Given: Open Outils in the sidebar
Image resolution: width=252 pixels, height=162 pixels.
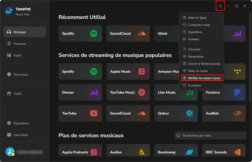Looking at the screenshot, I should (x=25, y=94).
